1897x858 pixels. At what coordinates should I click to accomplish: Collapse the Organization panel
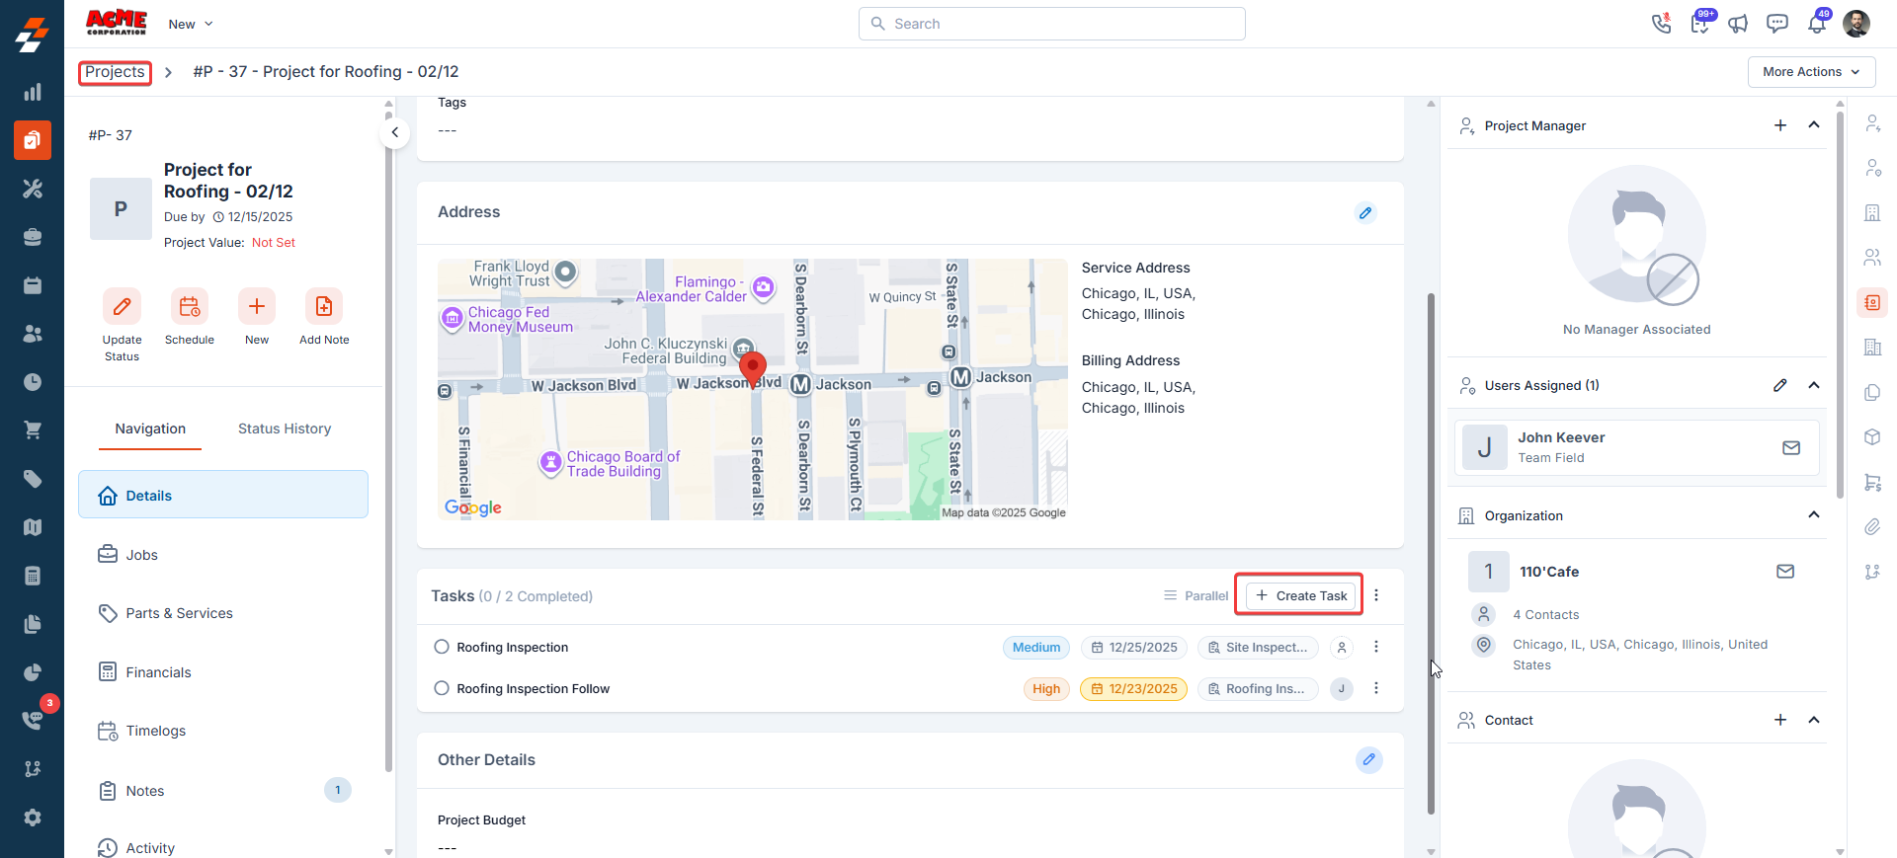pos(1814,515)
